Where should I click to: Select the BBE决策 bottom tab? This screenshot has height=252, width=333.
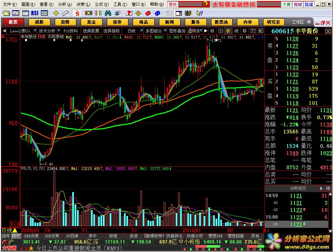click(x=31, y=236)
